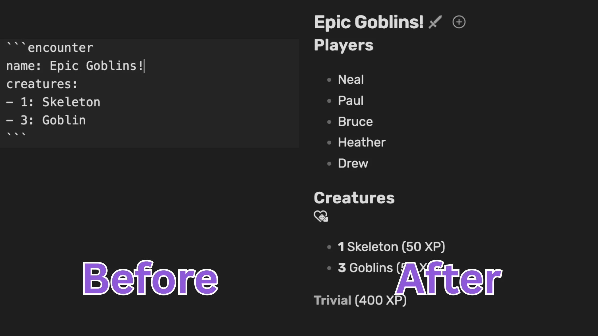
Task: Select player Paul
Action: pos(351,101)
